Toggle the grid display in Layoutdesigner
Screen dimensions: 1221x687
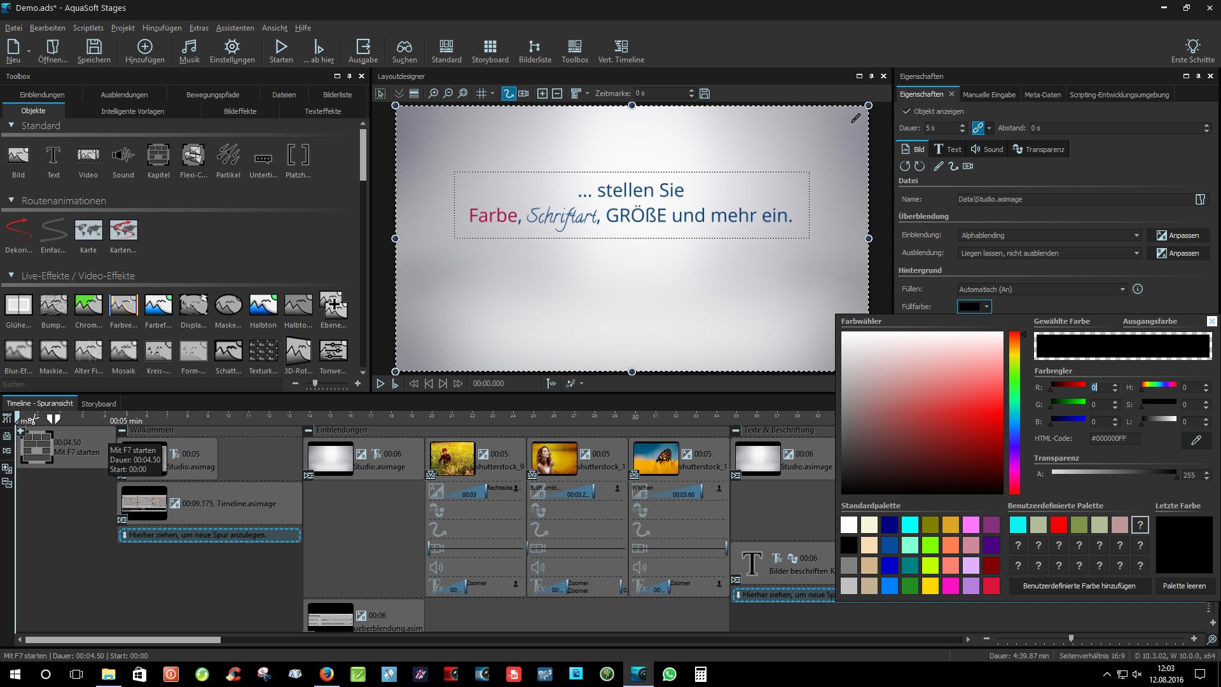[481, 94]
